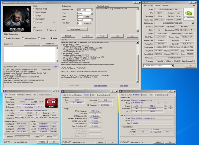The height and width of the screenshot is (145, 199).
Task: Load a benchmark queue
Action: (132, 36)
